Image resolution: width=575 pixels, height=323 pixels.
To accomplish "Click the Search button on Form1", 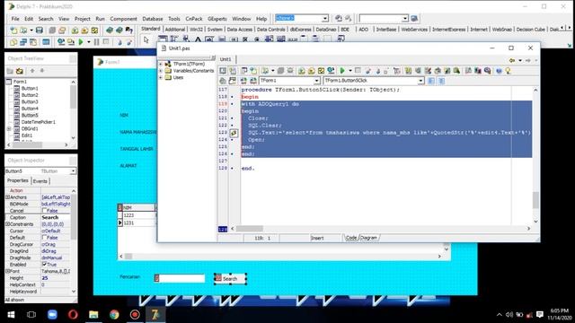I will point(230,279).
